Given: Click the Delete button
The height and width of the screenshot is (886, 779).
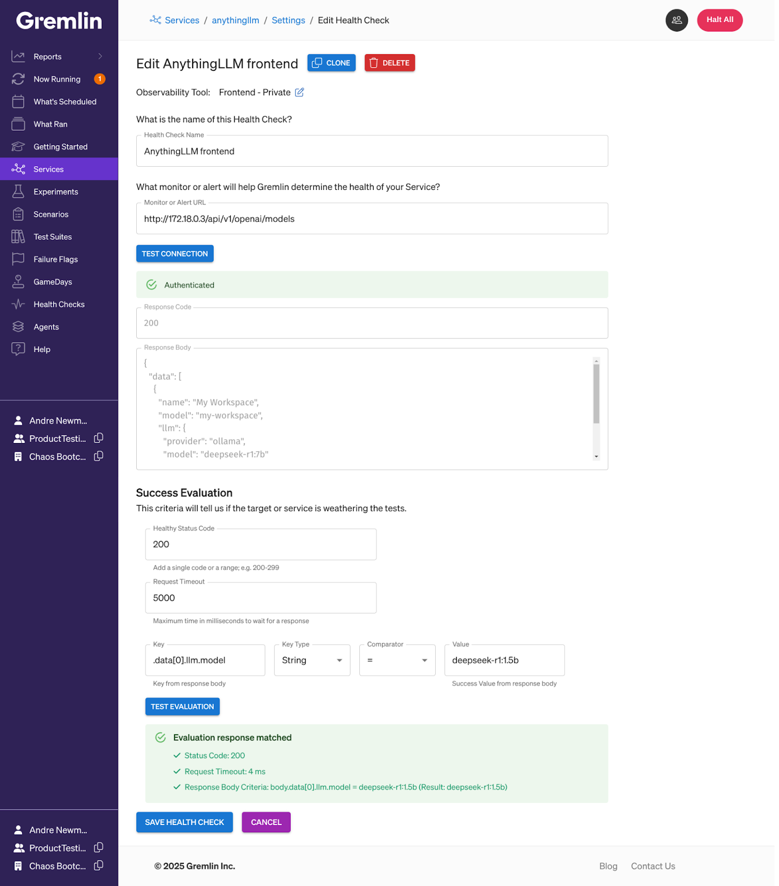Looking at the screenshot, I should pyautogui.click(x=390, y=63).
